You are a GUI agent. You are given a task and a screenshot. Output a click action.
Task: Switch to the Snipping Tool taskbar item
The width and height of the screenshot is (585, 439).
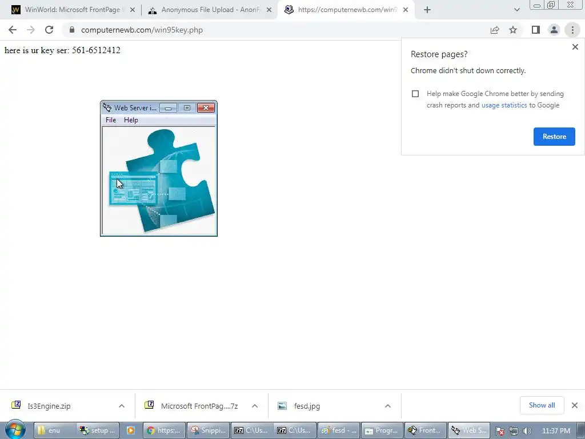(208, 430)
